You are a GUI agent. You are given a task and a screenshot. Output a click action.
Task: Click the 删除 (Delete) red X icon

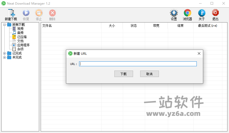tap(52, 13)
